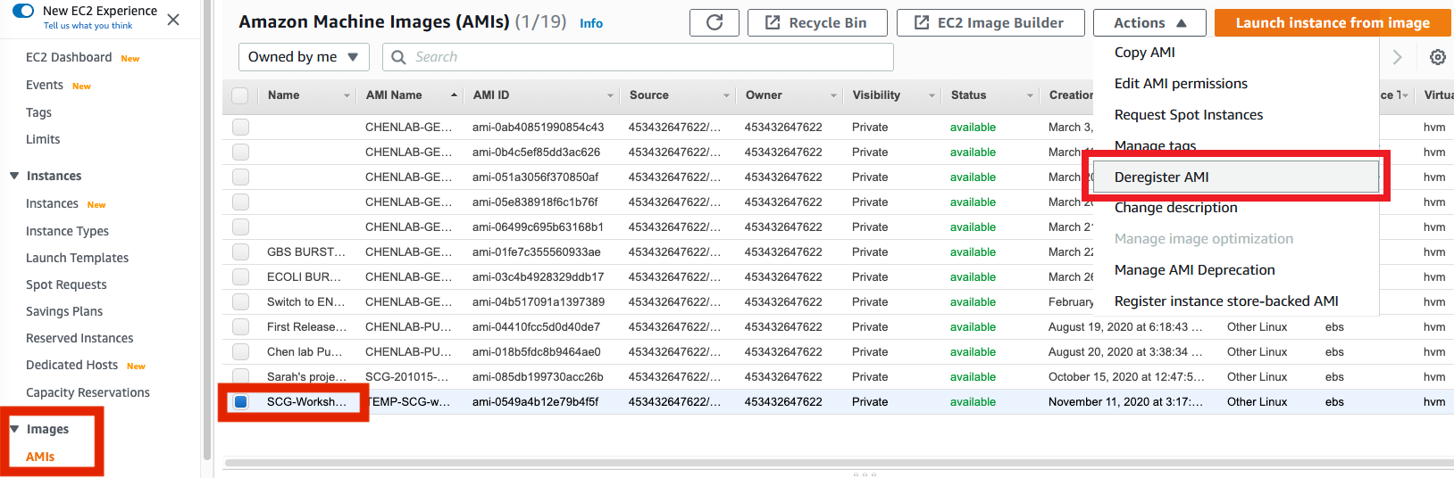Go to Instances page in sidebar
The height and width of the screenshot is (478, 1454).
[52, 203]
